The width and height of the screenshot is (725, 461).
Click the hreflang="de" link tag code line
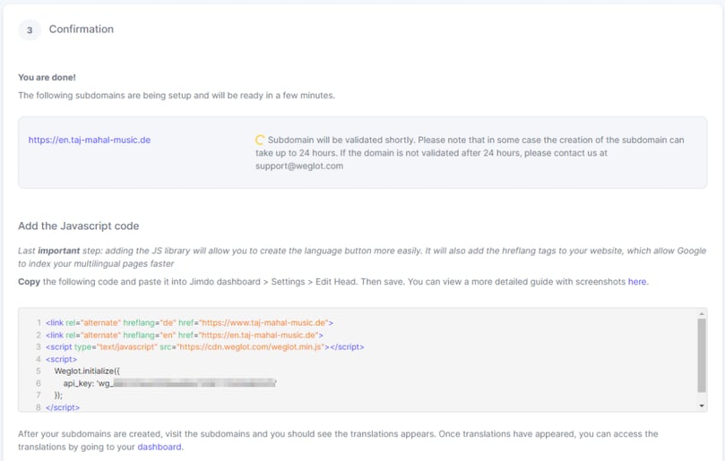(x=189, y=322)
